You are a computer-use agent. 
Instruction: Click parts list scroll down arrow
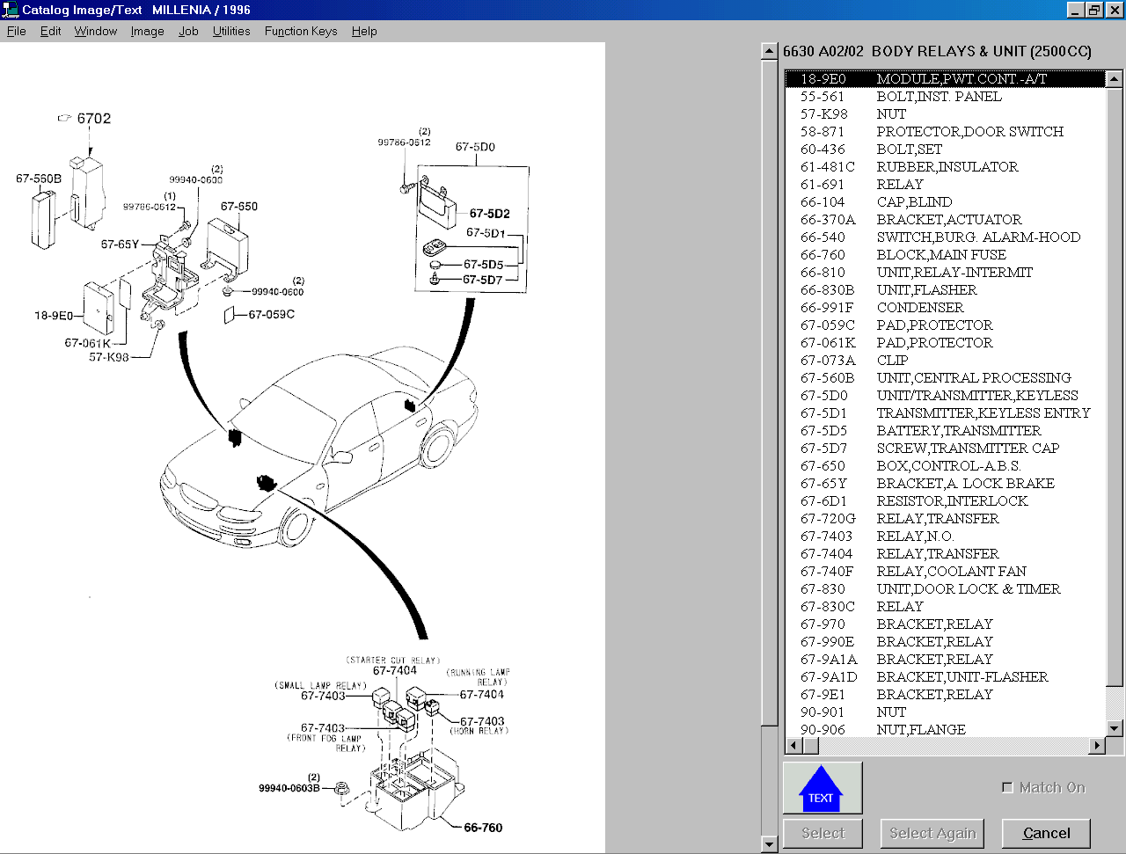pyautogui.click(x=1115, y=728)
